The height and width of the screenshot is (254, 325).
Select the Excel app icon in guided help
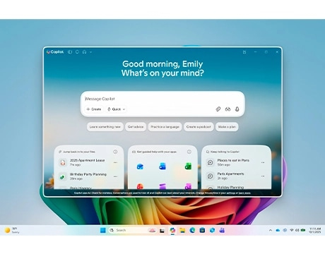[188, 166]
